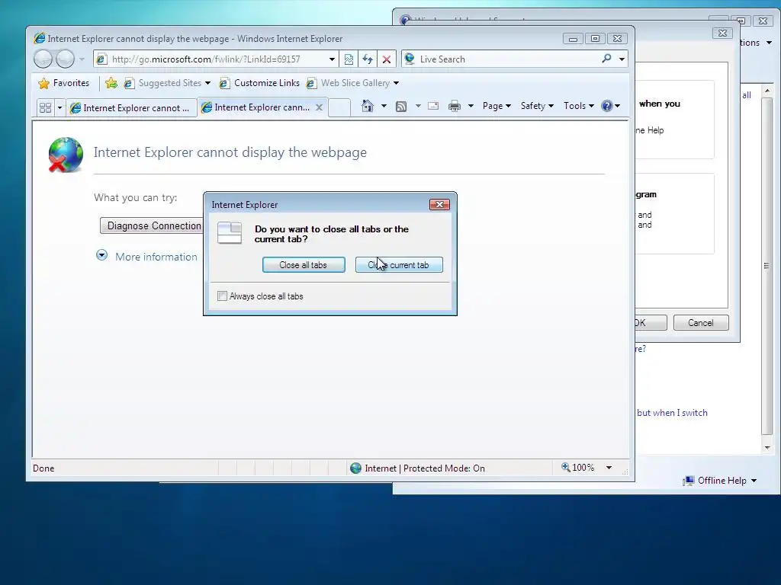This screenshot has width=781, height=585.
Task: Open Offline Help menu in Help window
Action: [x=720, y=481]
